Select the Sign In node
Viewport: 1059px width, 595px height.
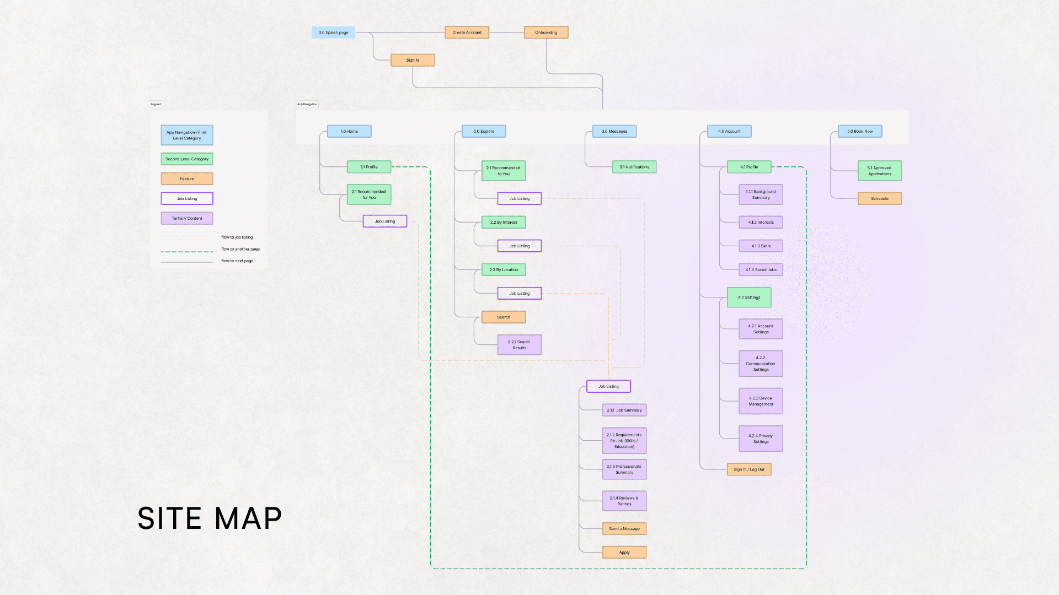(412, 60)
